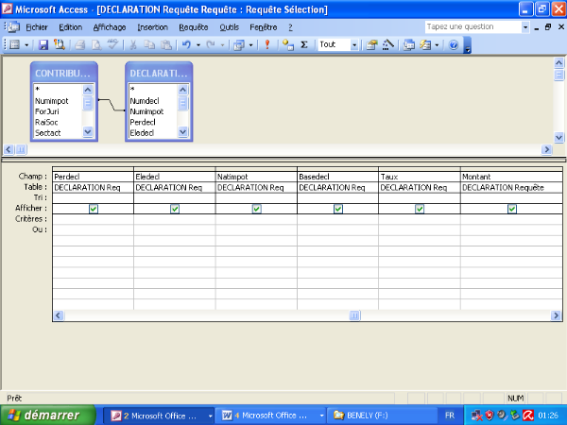Expand the Tout top values dropdown

pyautogui.click(x=354, y=44)
